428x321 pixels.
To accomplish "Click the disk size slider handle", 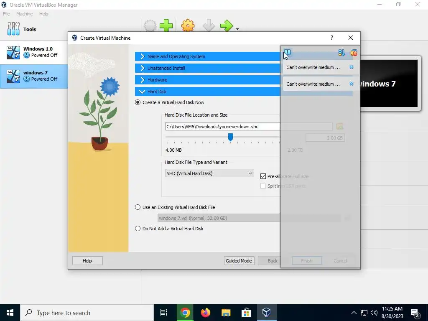I will [x=230, y=137].
